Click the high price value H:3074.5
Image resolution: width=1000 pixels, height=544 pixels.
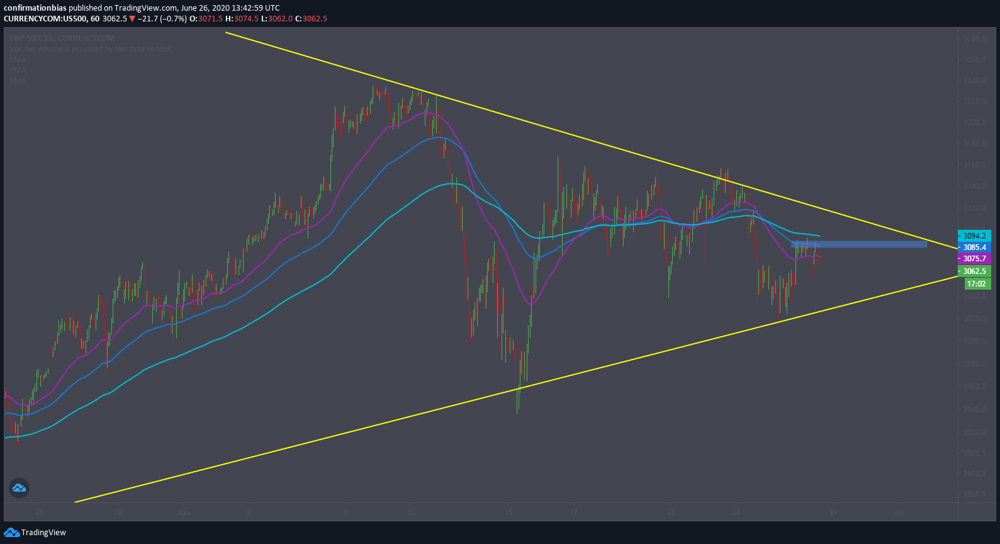click(x=242, y=19)
